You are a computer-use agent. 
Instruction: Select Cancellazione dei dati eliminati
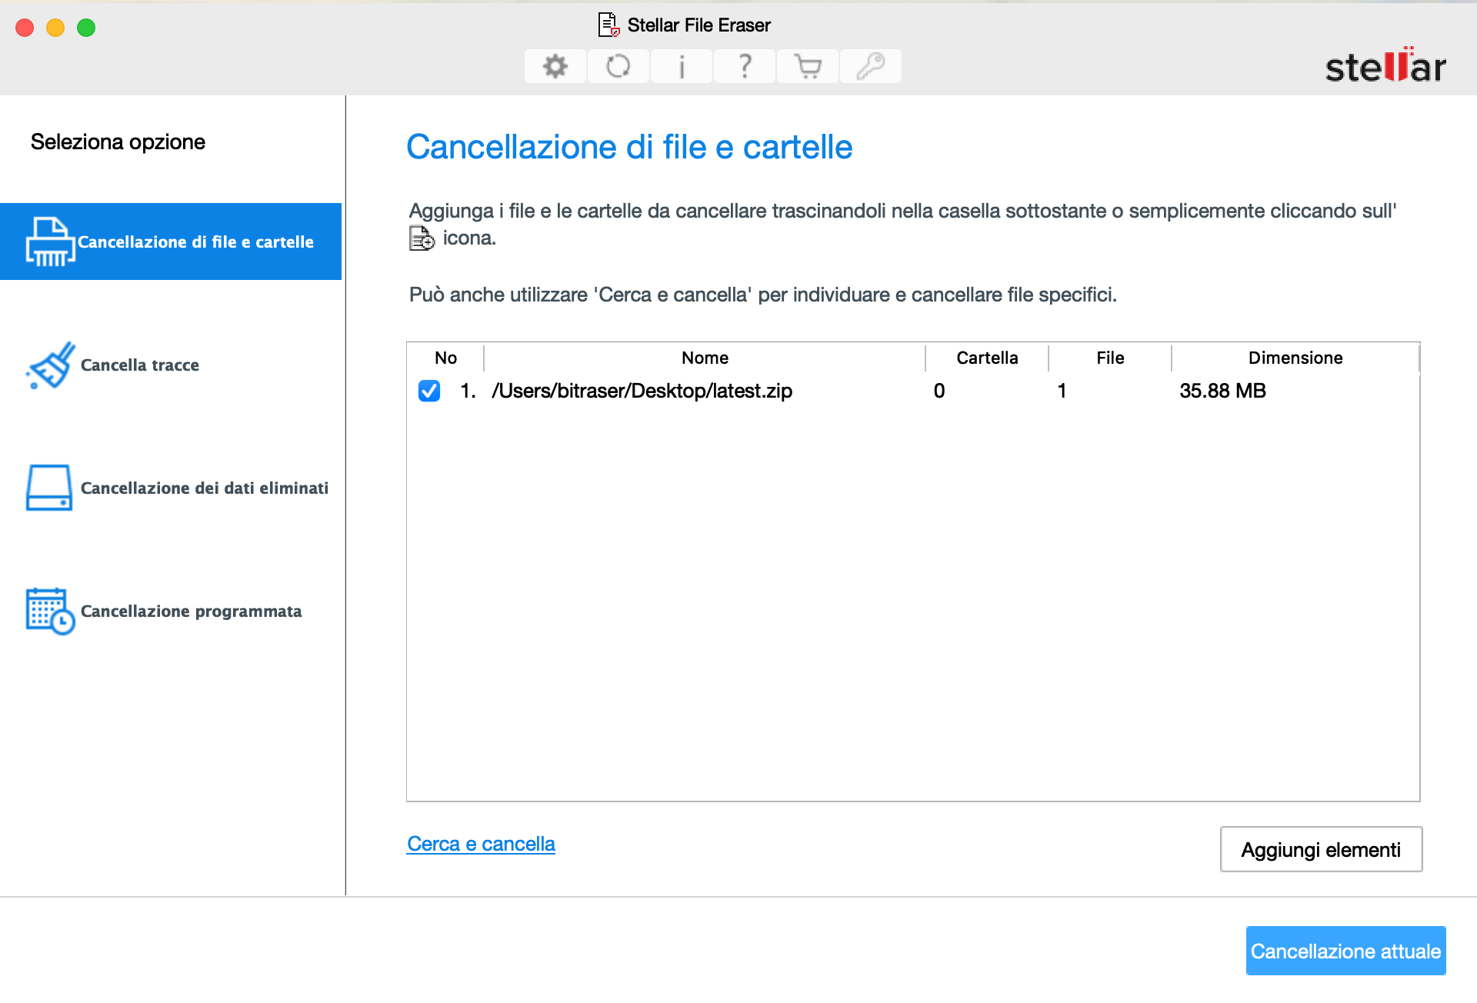[171, 488]
